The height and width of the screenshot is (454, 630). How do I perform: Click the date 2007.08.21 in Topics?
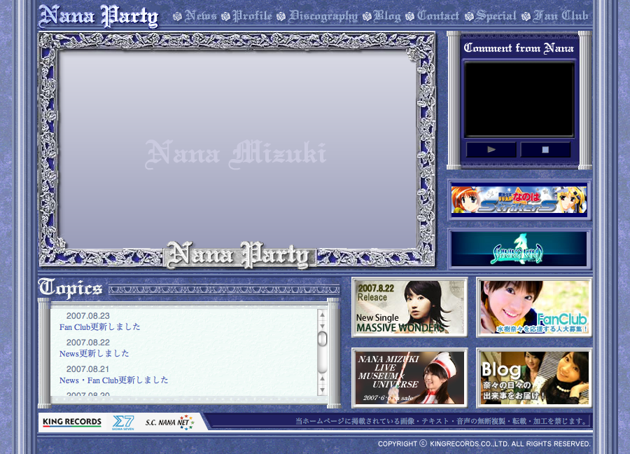point(88,369)
